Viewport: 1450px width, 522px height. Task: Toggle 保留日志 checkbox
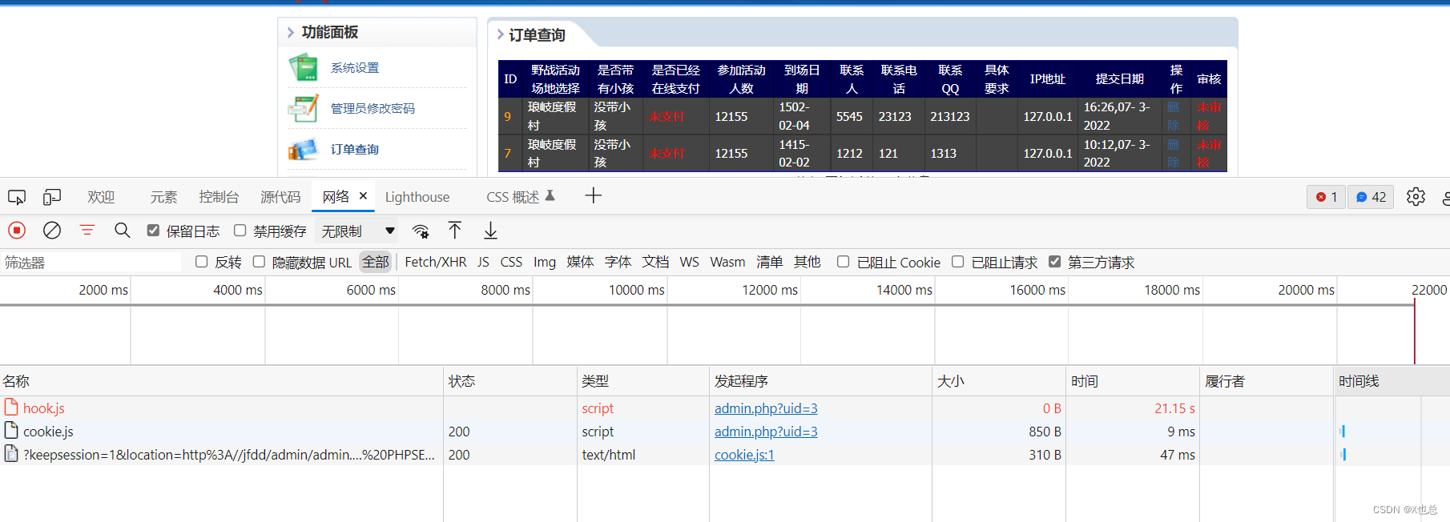(x=153, y=231)
